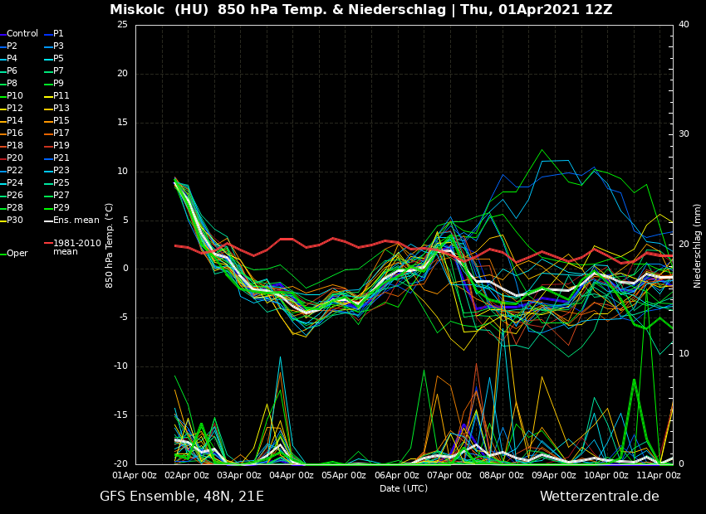Click the Control legend entry

coord(22,34)
